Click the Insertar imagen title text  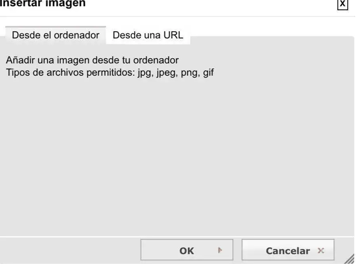[43, 4]
